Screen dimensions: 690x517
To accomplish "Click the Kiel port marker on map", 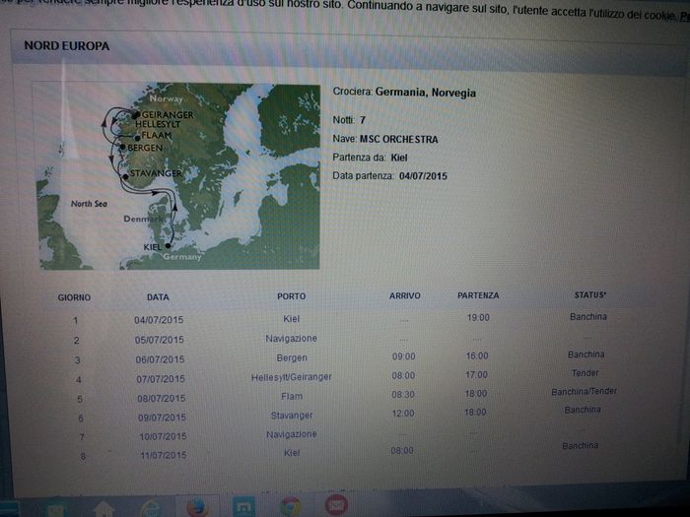I will click(x=169, y=245).
